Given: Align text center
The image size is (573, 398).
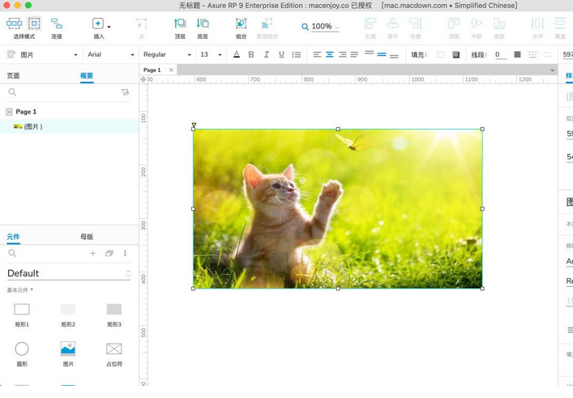Looking at the screenshot, I should pos(330,55).
